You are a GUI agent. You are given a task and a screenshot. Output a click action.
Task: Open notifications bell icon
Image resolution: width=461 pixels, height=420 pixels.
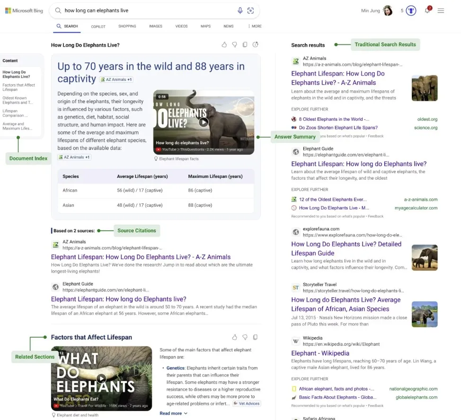click(427, 10)
